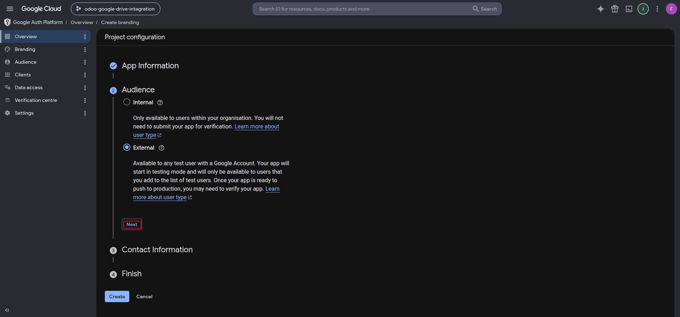
Task: Open Data access row three-dot menu
Action: click(x=85, y=88)
